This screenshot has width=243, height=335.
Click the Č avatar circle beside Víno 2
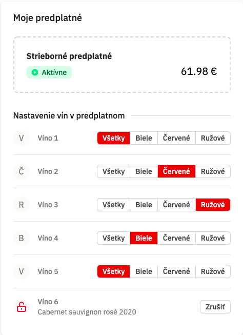22,171
